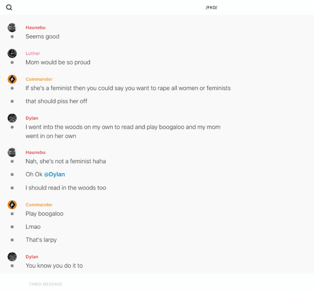Follow the @Dylan mention link
This screenshot has width=314, height=292.
coord(54,175)
